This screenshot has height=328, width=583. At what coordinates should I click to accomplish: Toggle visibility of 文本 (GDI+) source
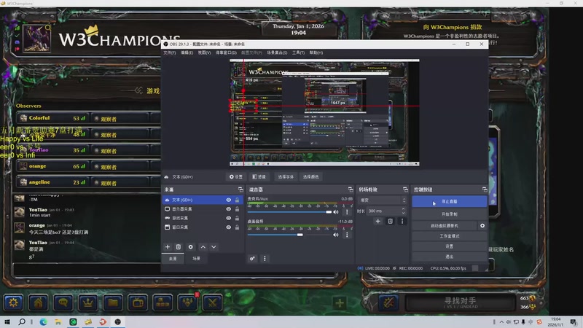(x=229, y=200)
